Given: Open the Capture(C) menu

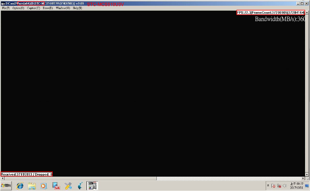Looking at the screenshot, I should click(x=33, y=8).
